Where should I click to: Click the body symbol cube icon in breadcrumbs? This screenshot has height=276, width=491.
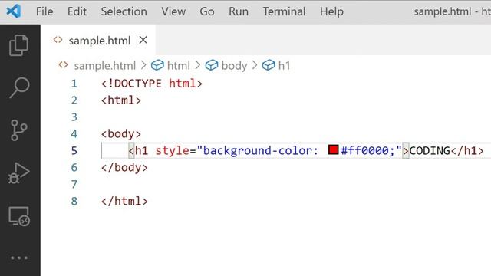[x=212, y=65]
